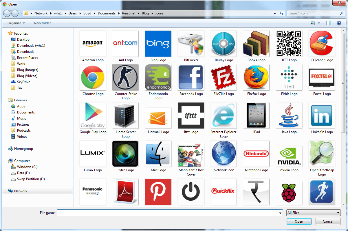The image size is (348, 231).
Task: Open the view options dropdown arrow
Action: [x=319, y=23]
